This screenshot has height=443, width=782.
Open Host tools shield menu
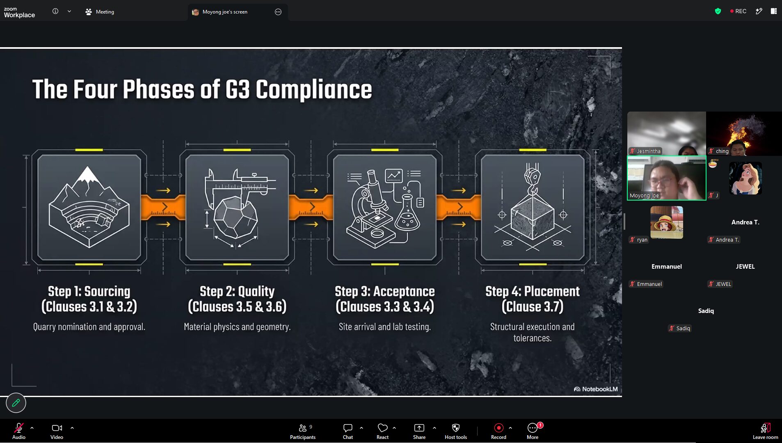click(456, 431)
